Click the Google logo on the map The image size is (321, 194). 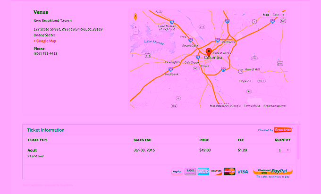tap(140, 103)
